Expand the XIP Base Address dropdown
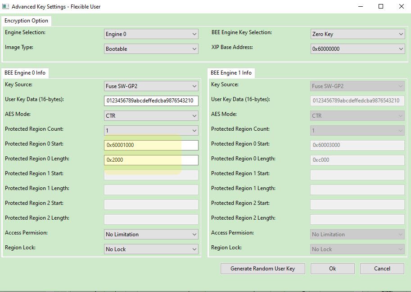 [x=357, y=49]
